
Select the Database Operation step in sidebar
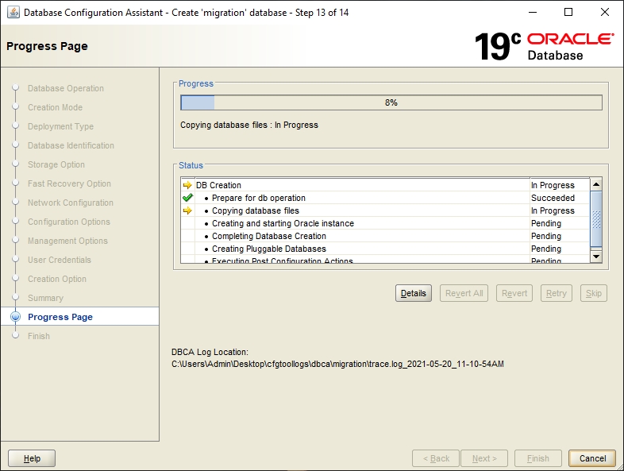65,88
